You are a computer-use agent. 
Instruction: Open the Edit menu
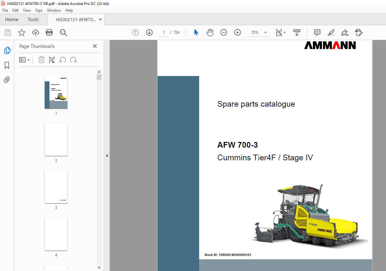coord(15,10)
